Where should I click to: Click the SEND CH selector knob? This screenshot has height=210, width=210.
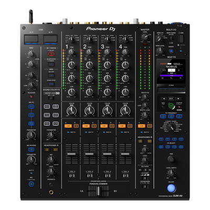point(160,39)
